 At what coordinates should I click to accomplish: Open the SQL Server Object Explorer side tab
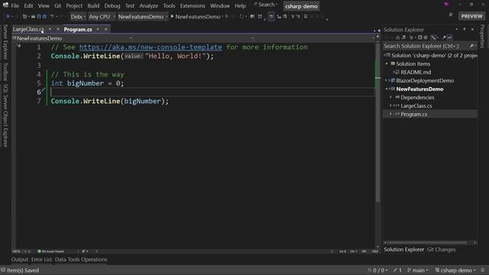click(5, 115)
